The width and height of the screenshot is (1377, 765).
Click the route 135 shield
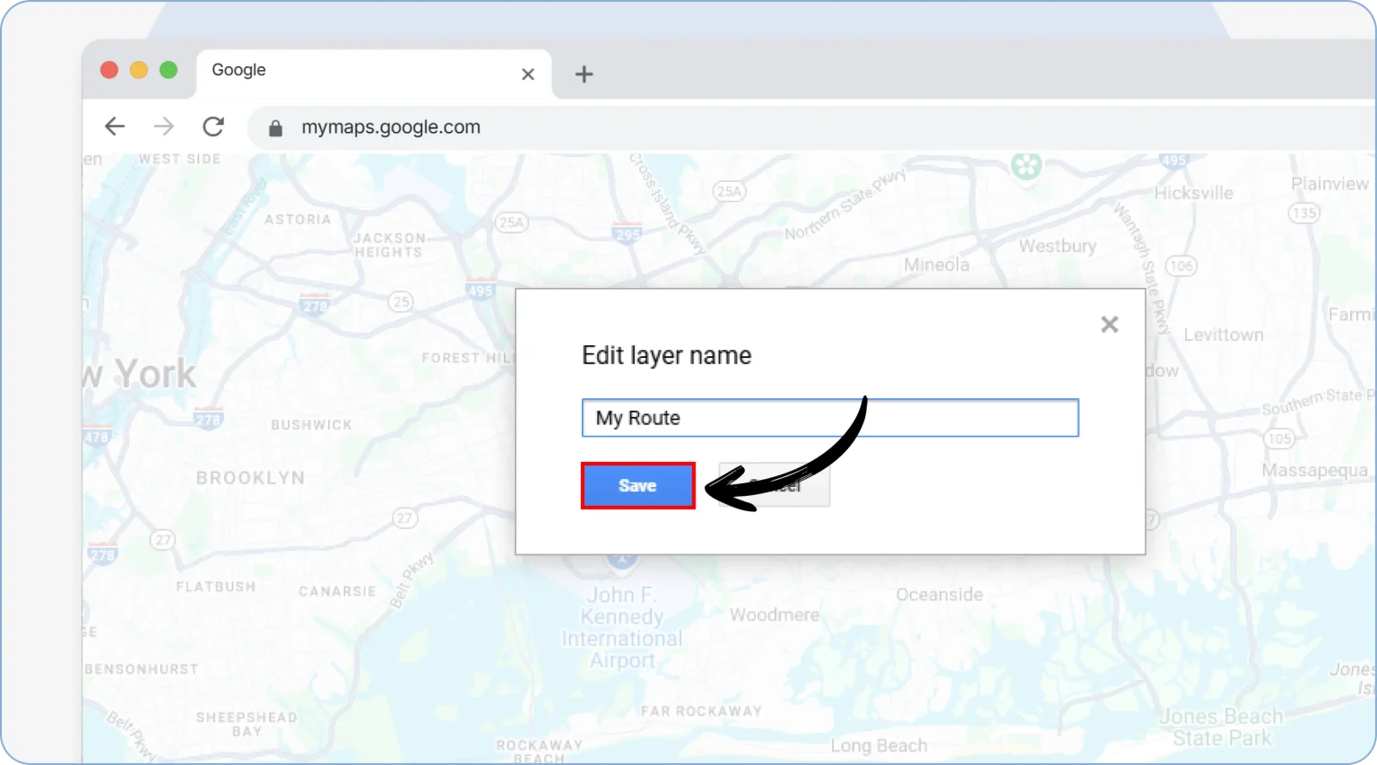pyautogui.click(x=1303, y=213)
